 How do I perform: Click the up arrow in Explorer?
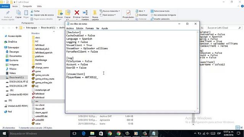[x=17, y=28]
